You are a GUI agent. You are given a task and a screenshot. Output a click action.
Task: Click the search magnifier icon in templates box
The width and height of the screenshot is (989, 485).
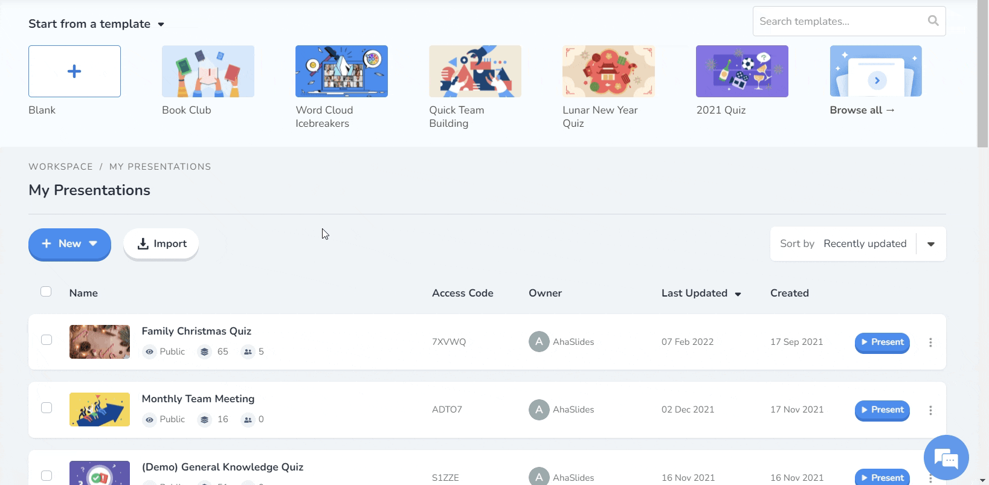point(933,21)
